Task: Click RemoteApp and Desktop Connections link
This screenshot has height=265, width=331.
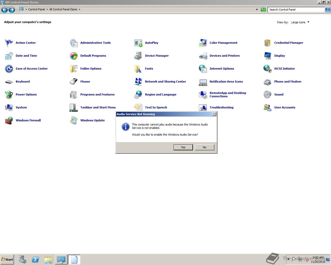Action: pyautogui.click(x=228, y=94)
